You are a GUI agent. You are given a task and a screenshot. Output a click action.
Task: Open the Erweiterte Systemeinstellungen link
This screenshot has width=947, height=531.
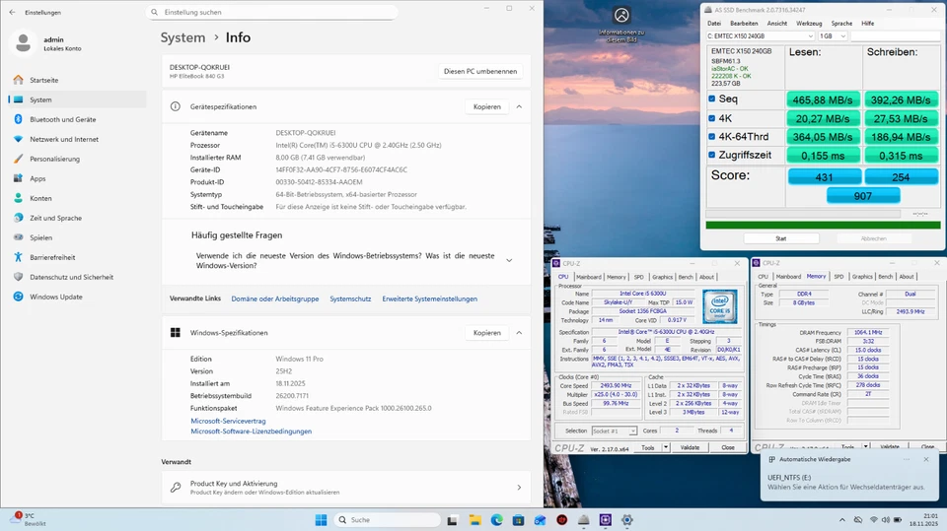pos(429,299)
